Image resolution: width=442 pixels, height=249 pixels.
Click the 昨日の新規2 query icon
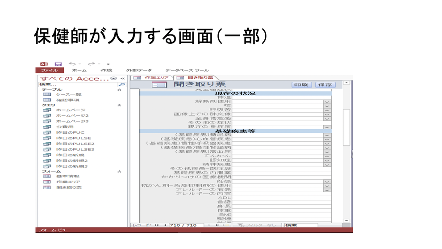(47, 161)
